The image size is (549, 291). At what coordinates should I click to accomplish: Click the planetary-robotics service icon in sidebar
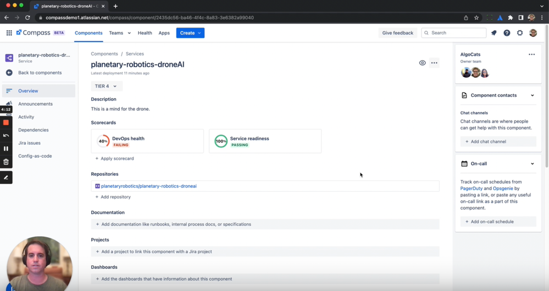[x=9, y=58]
